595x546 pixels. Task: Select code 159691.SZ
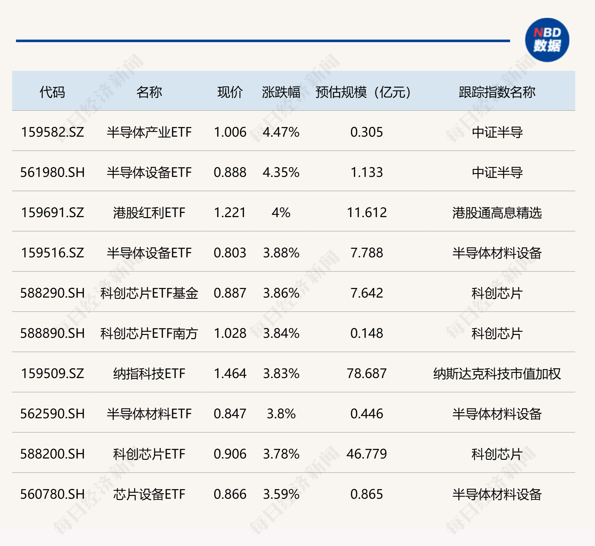pyautogui.click(x=52, y=213)
